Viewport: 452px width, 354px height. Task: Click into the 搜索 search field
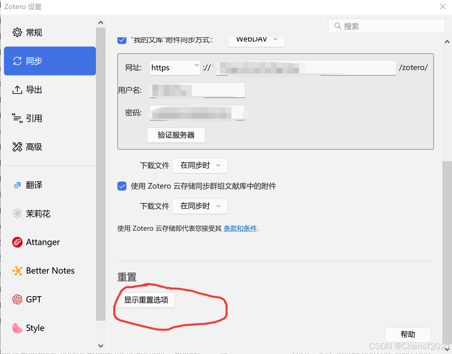pos(387,26)
